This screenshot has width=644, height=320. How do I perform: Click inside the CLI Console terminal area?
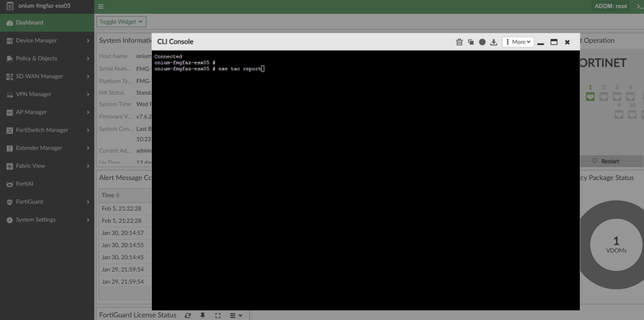(365, 180)
